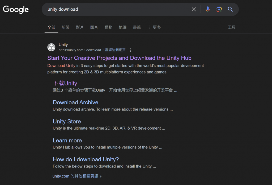
Task: Click the 'Download Unity in 3 easy steps' snippet
Action: [126, 69]
